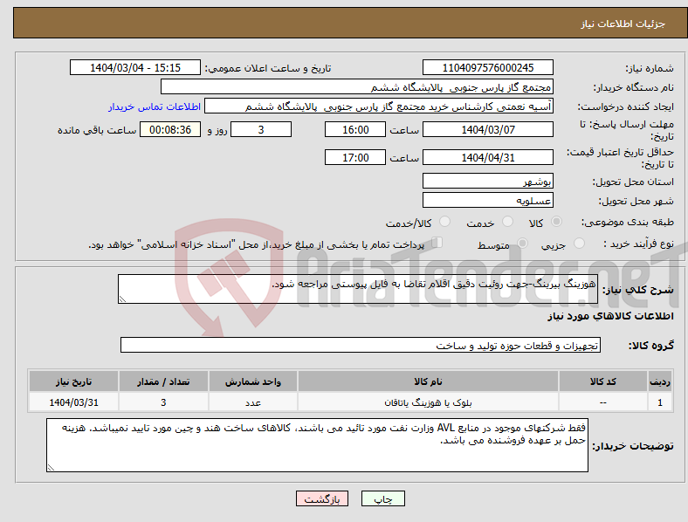The width and height of the screenshot is (688, 522).
Task: Click the delivery city field عسلویه
Action: [487, 200]
